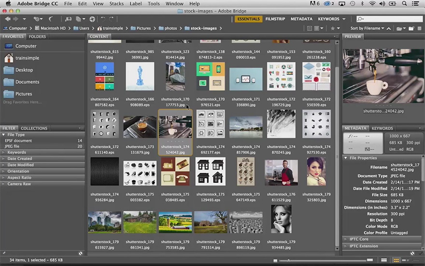Switch to the Essentials workspace
This screenshot has height=266, width=425.
click(248, 19)
